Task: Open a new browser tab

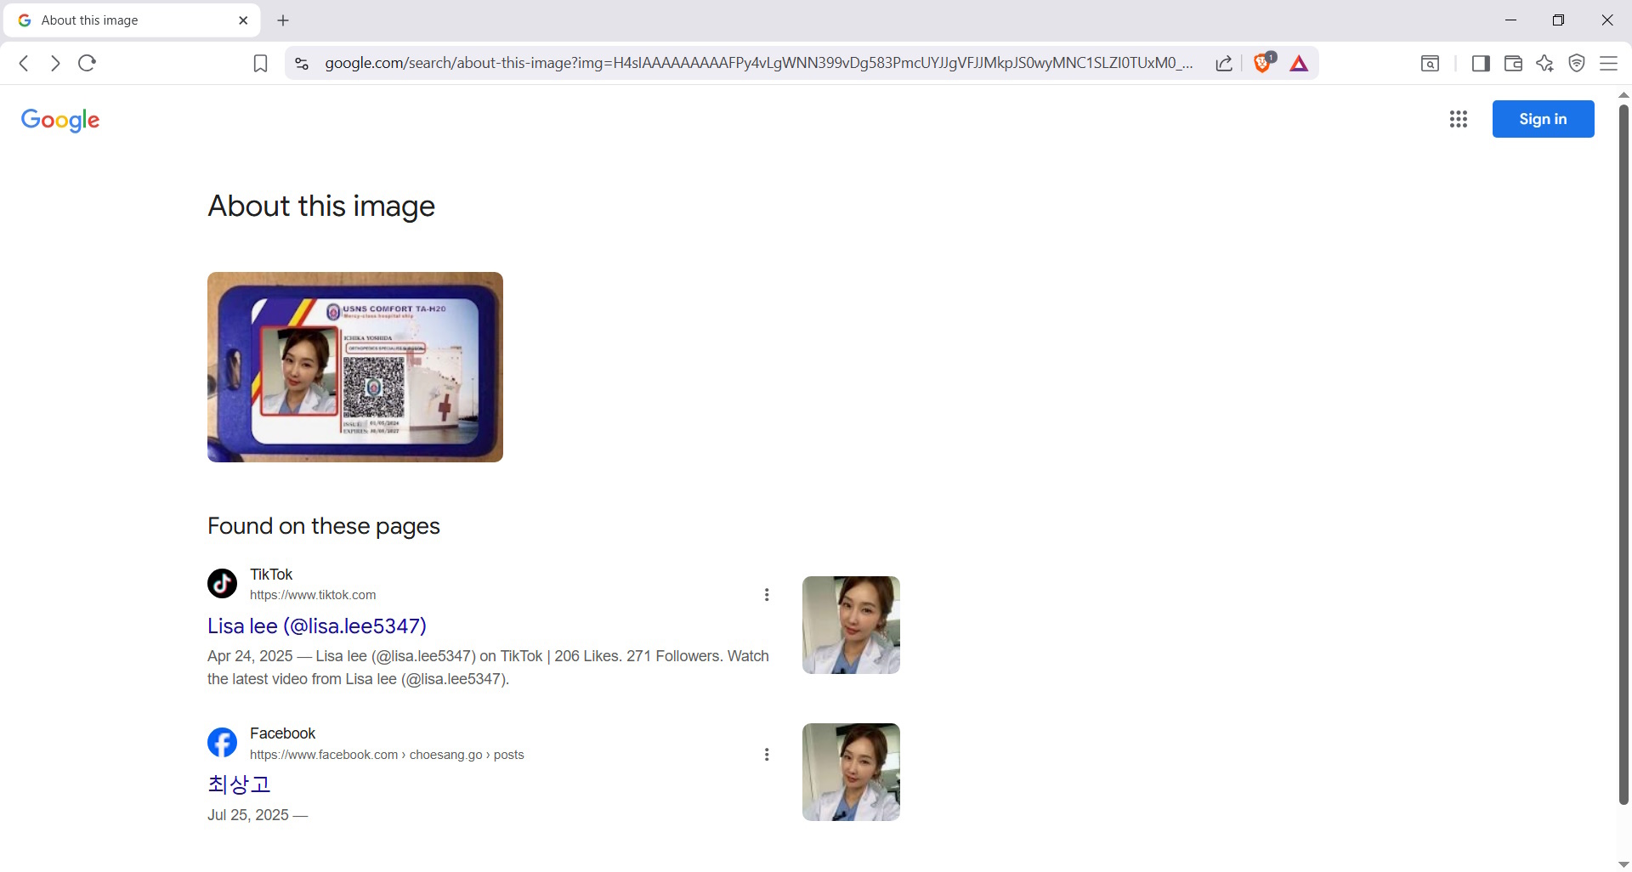Action: (x=283, y=20)
